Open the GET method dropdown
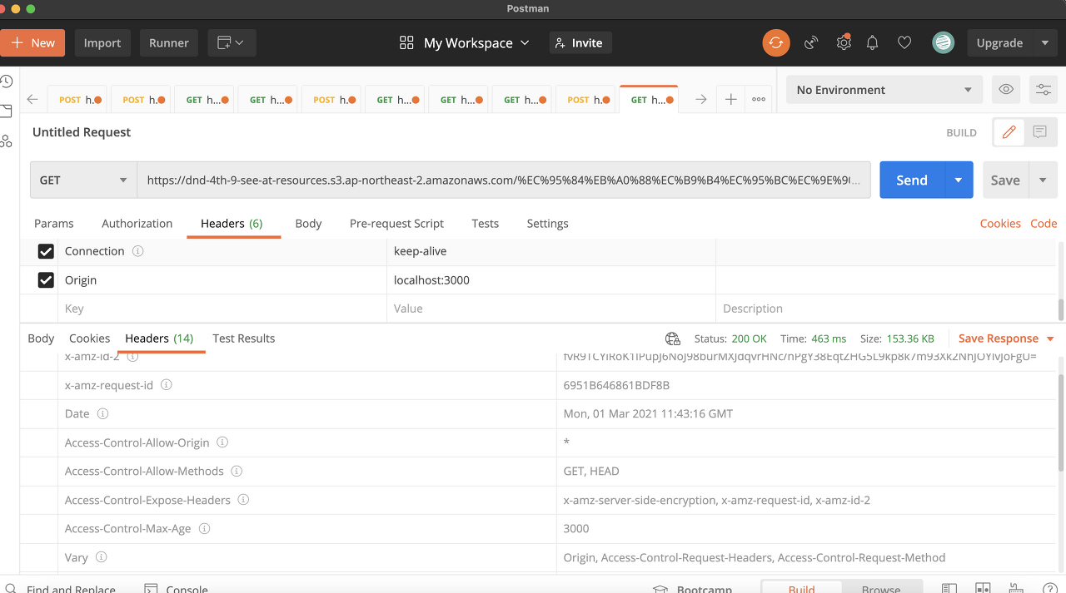The width and height of the screenshot is (1066, 593). pos(83,180)
